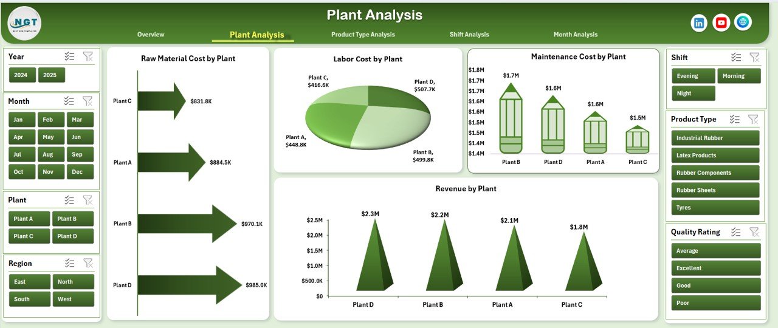Enable multi-select for Product Type slicer

tap(735, 120)
